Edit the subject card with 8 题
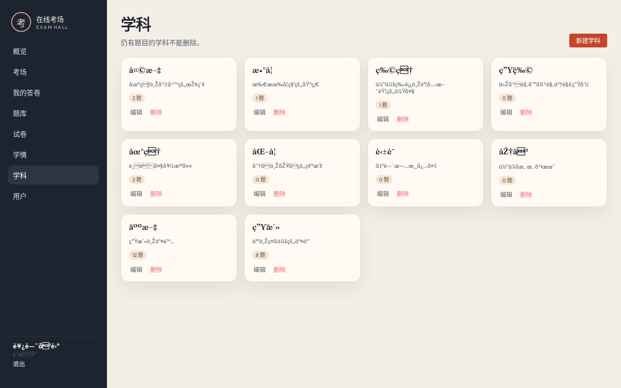This screenshot has width=621, height=388. pos(260,269)
